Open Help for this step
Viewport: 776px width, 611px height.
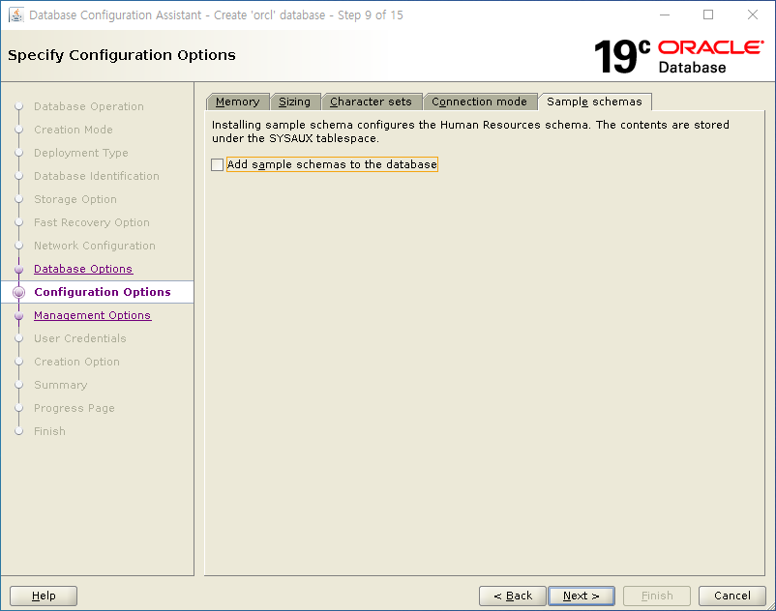tap(44, 596)
